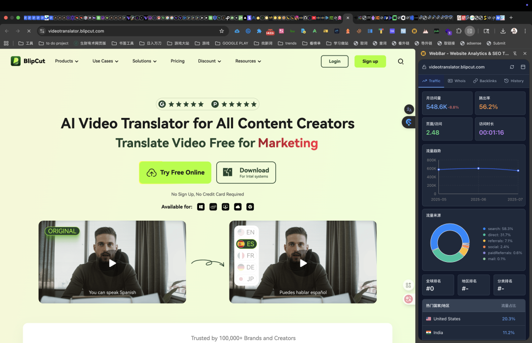This screenshot has width=532, height=343.
Task: Click the United States country row
Action: point(474,319)
